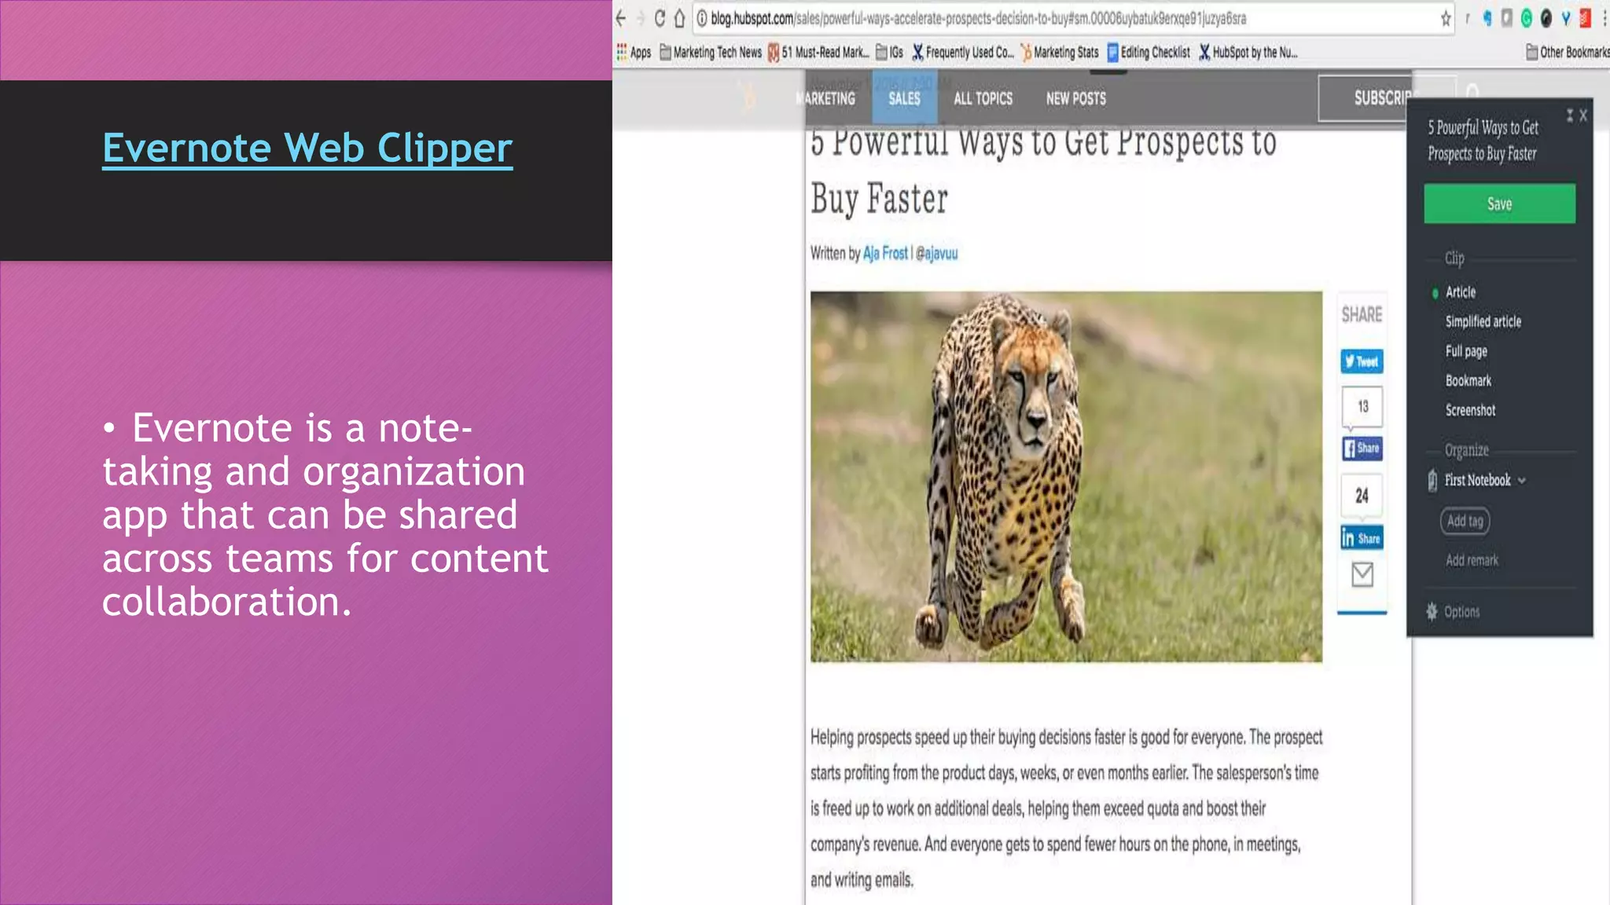Screen dimensions: 1610x905
Task: Click the notebook icon beside First Notebook
Action: click(1432, 480)
